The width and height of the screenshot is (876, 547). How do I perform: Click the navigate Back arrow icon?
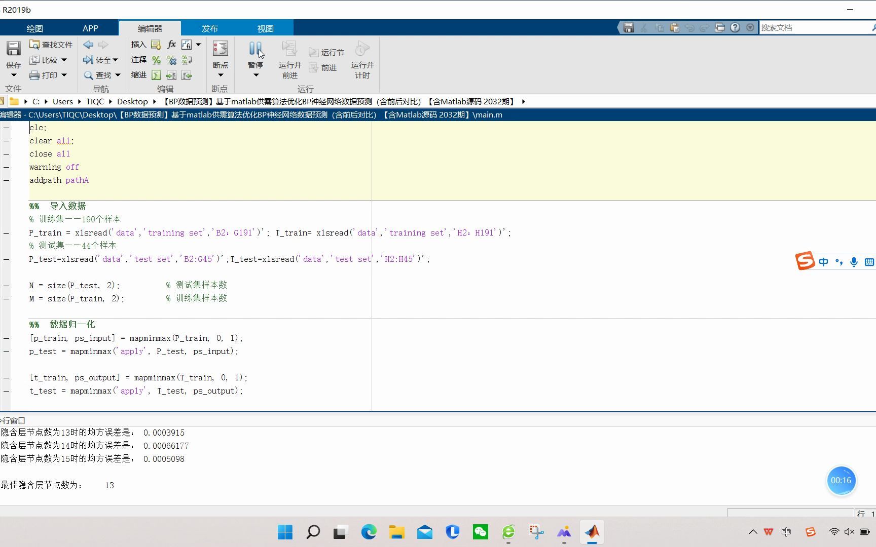click(x=88, y=45)
